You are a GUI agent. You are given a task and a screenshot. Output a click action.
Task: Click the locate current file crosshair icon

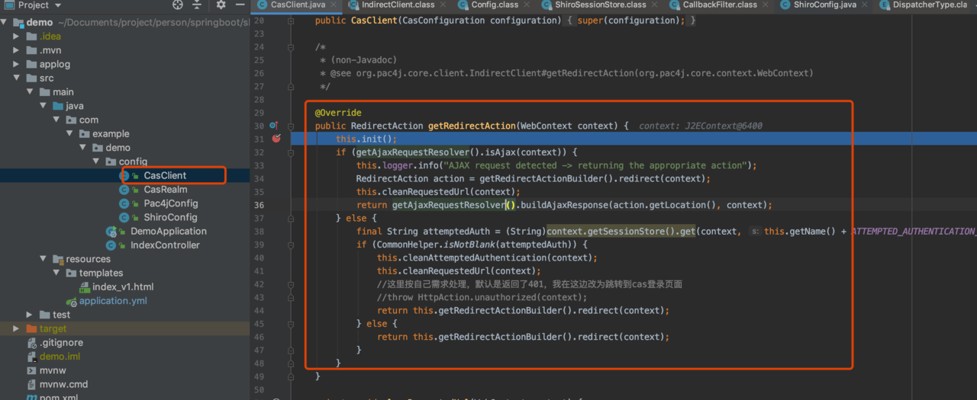click(x=179, y=5)
